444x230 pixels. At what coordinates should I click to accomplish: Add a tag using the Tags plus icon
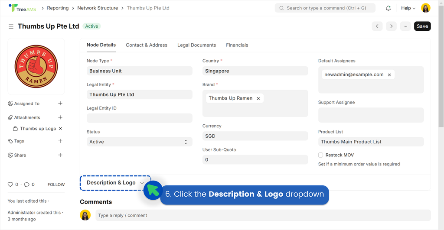coord(60,141)
